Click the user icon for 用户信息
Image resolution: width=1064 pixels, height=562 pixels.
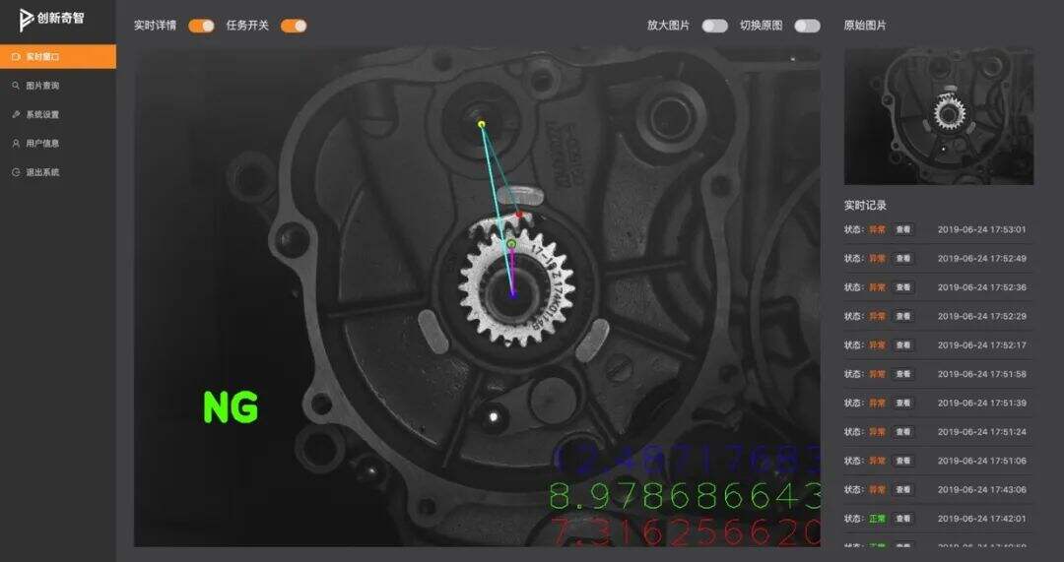point(16,143)
